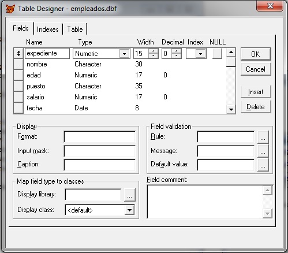
Task: Select the row button beside nombre
Action: coord(18,64)
